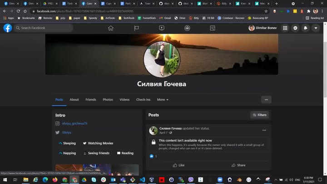Open the Gaming icon in top bar
Viewport: 327px width, 184px height.
coord(213,28)
